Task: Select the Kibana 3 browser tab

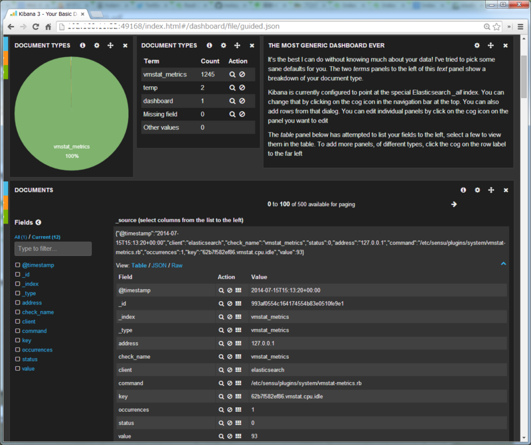Action: 48,14
